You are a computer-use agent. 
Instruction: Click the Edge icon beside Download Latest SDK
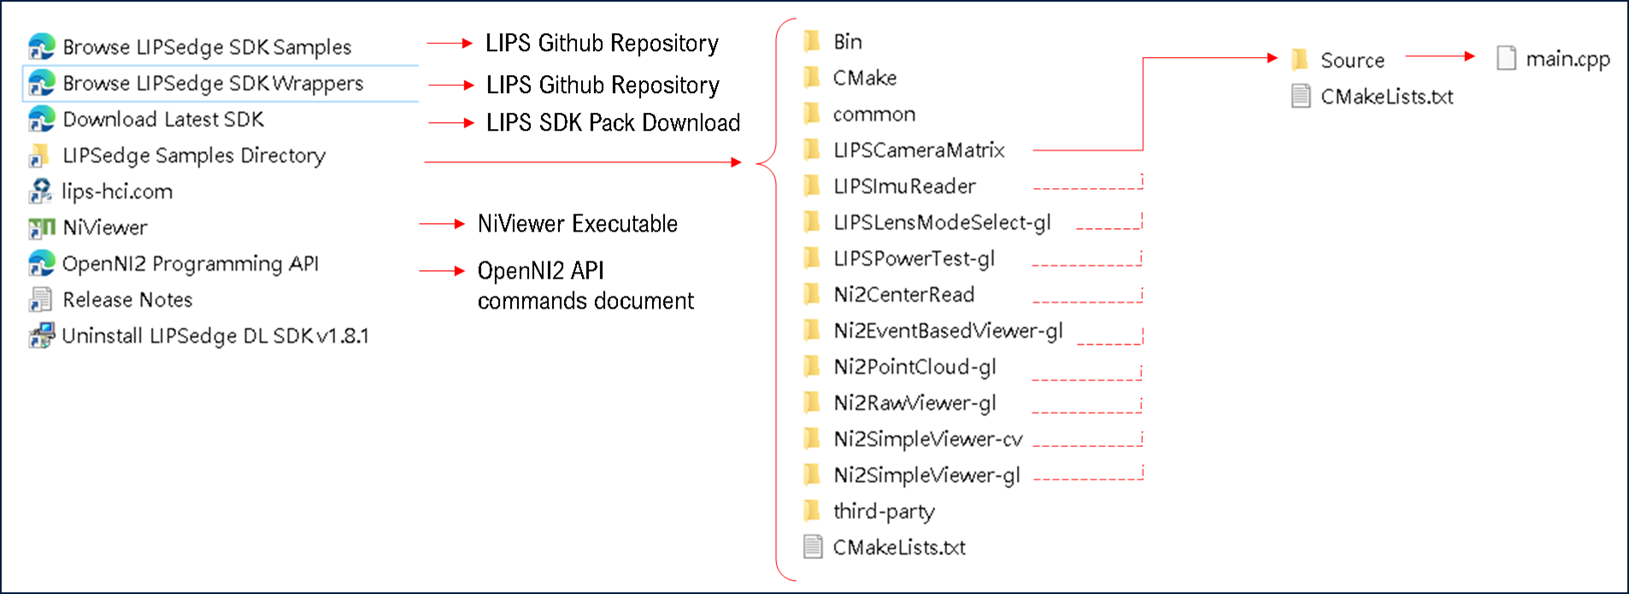click(38, 120)
